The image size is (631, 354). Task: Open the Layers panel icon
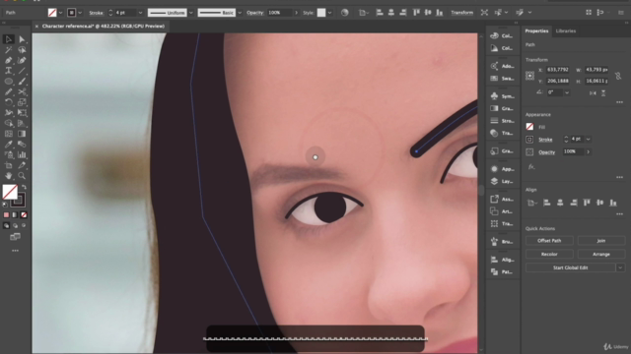tap(494, 181)
